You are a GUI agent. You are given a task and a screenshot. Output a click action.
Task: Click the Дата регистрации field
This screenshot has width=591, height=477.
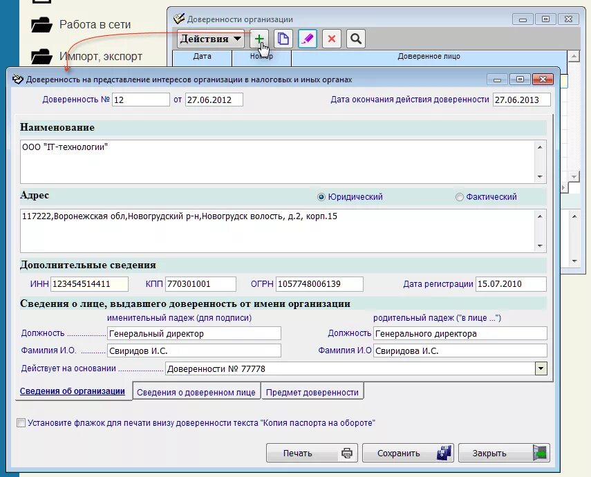tap(511, 284)
